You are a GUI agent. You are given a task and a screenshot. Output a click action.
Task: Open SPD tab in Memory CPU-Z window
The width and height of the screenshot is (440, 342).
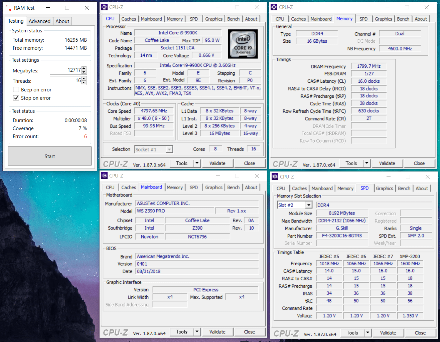(x=363, y=19)
